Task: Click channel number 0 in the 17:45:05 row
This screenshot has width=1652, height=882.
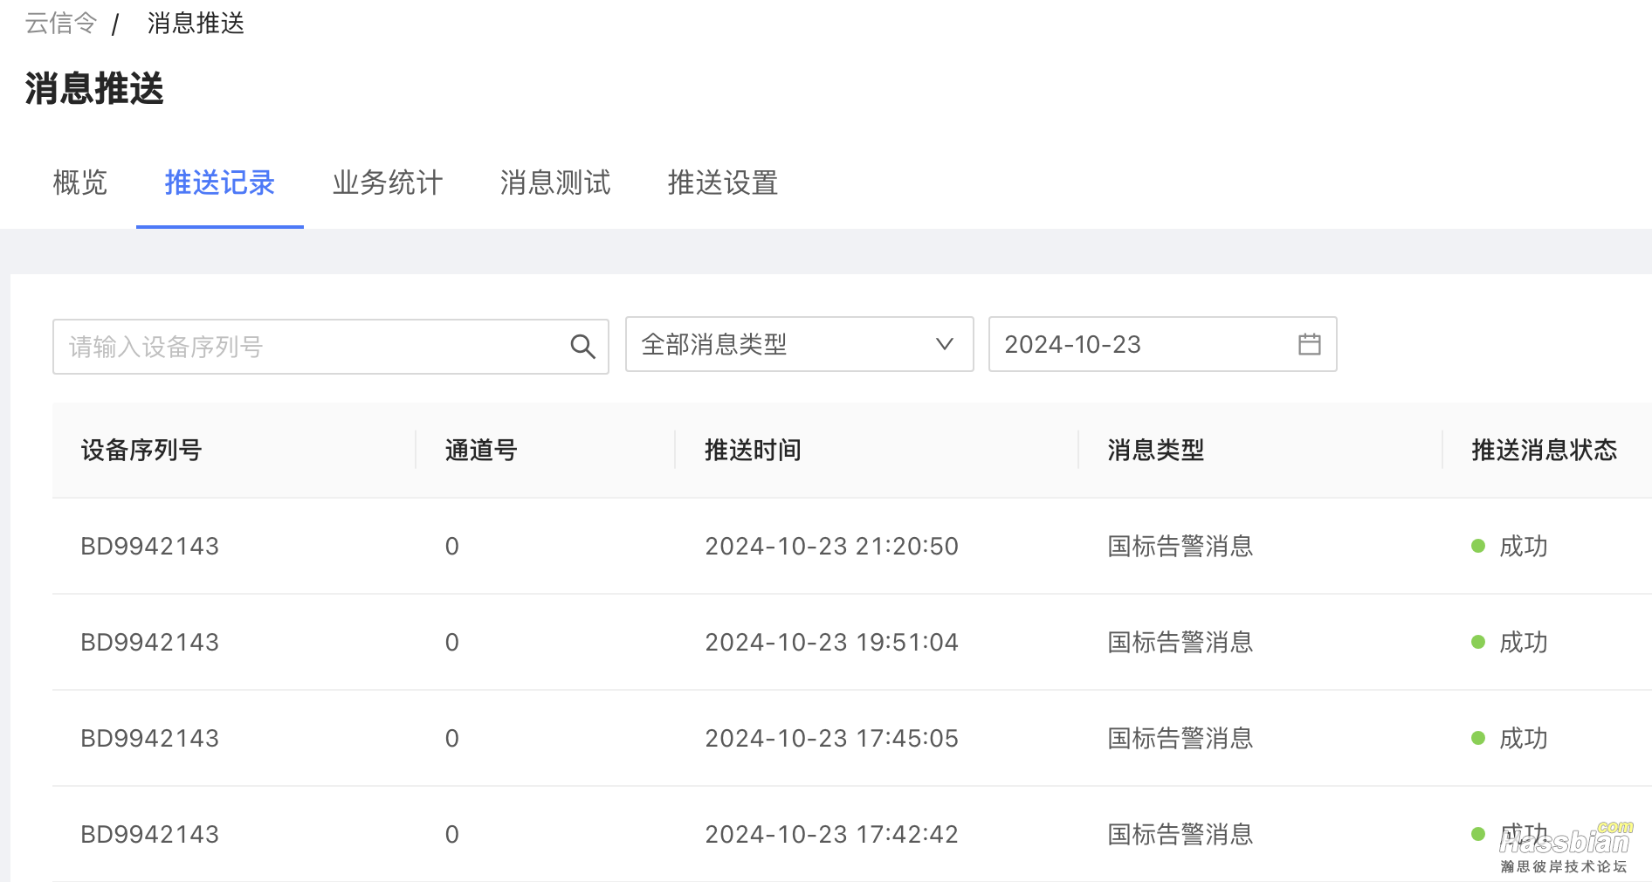Action: click(x=451, y=738)
